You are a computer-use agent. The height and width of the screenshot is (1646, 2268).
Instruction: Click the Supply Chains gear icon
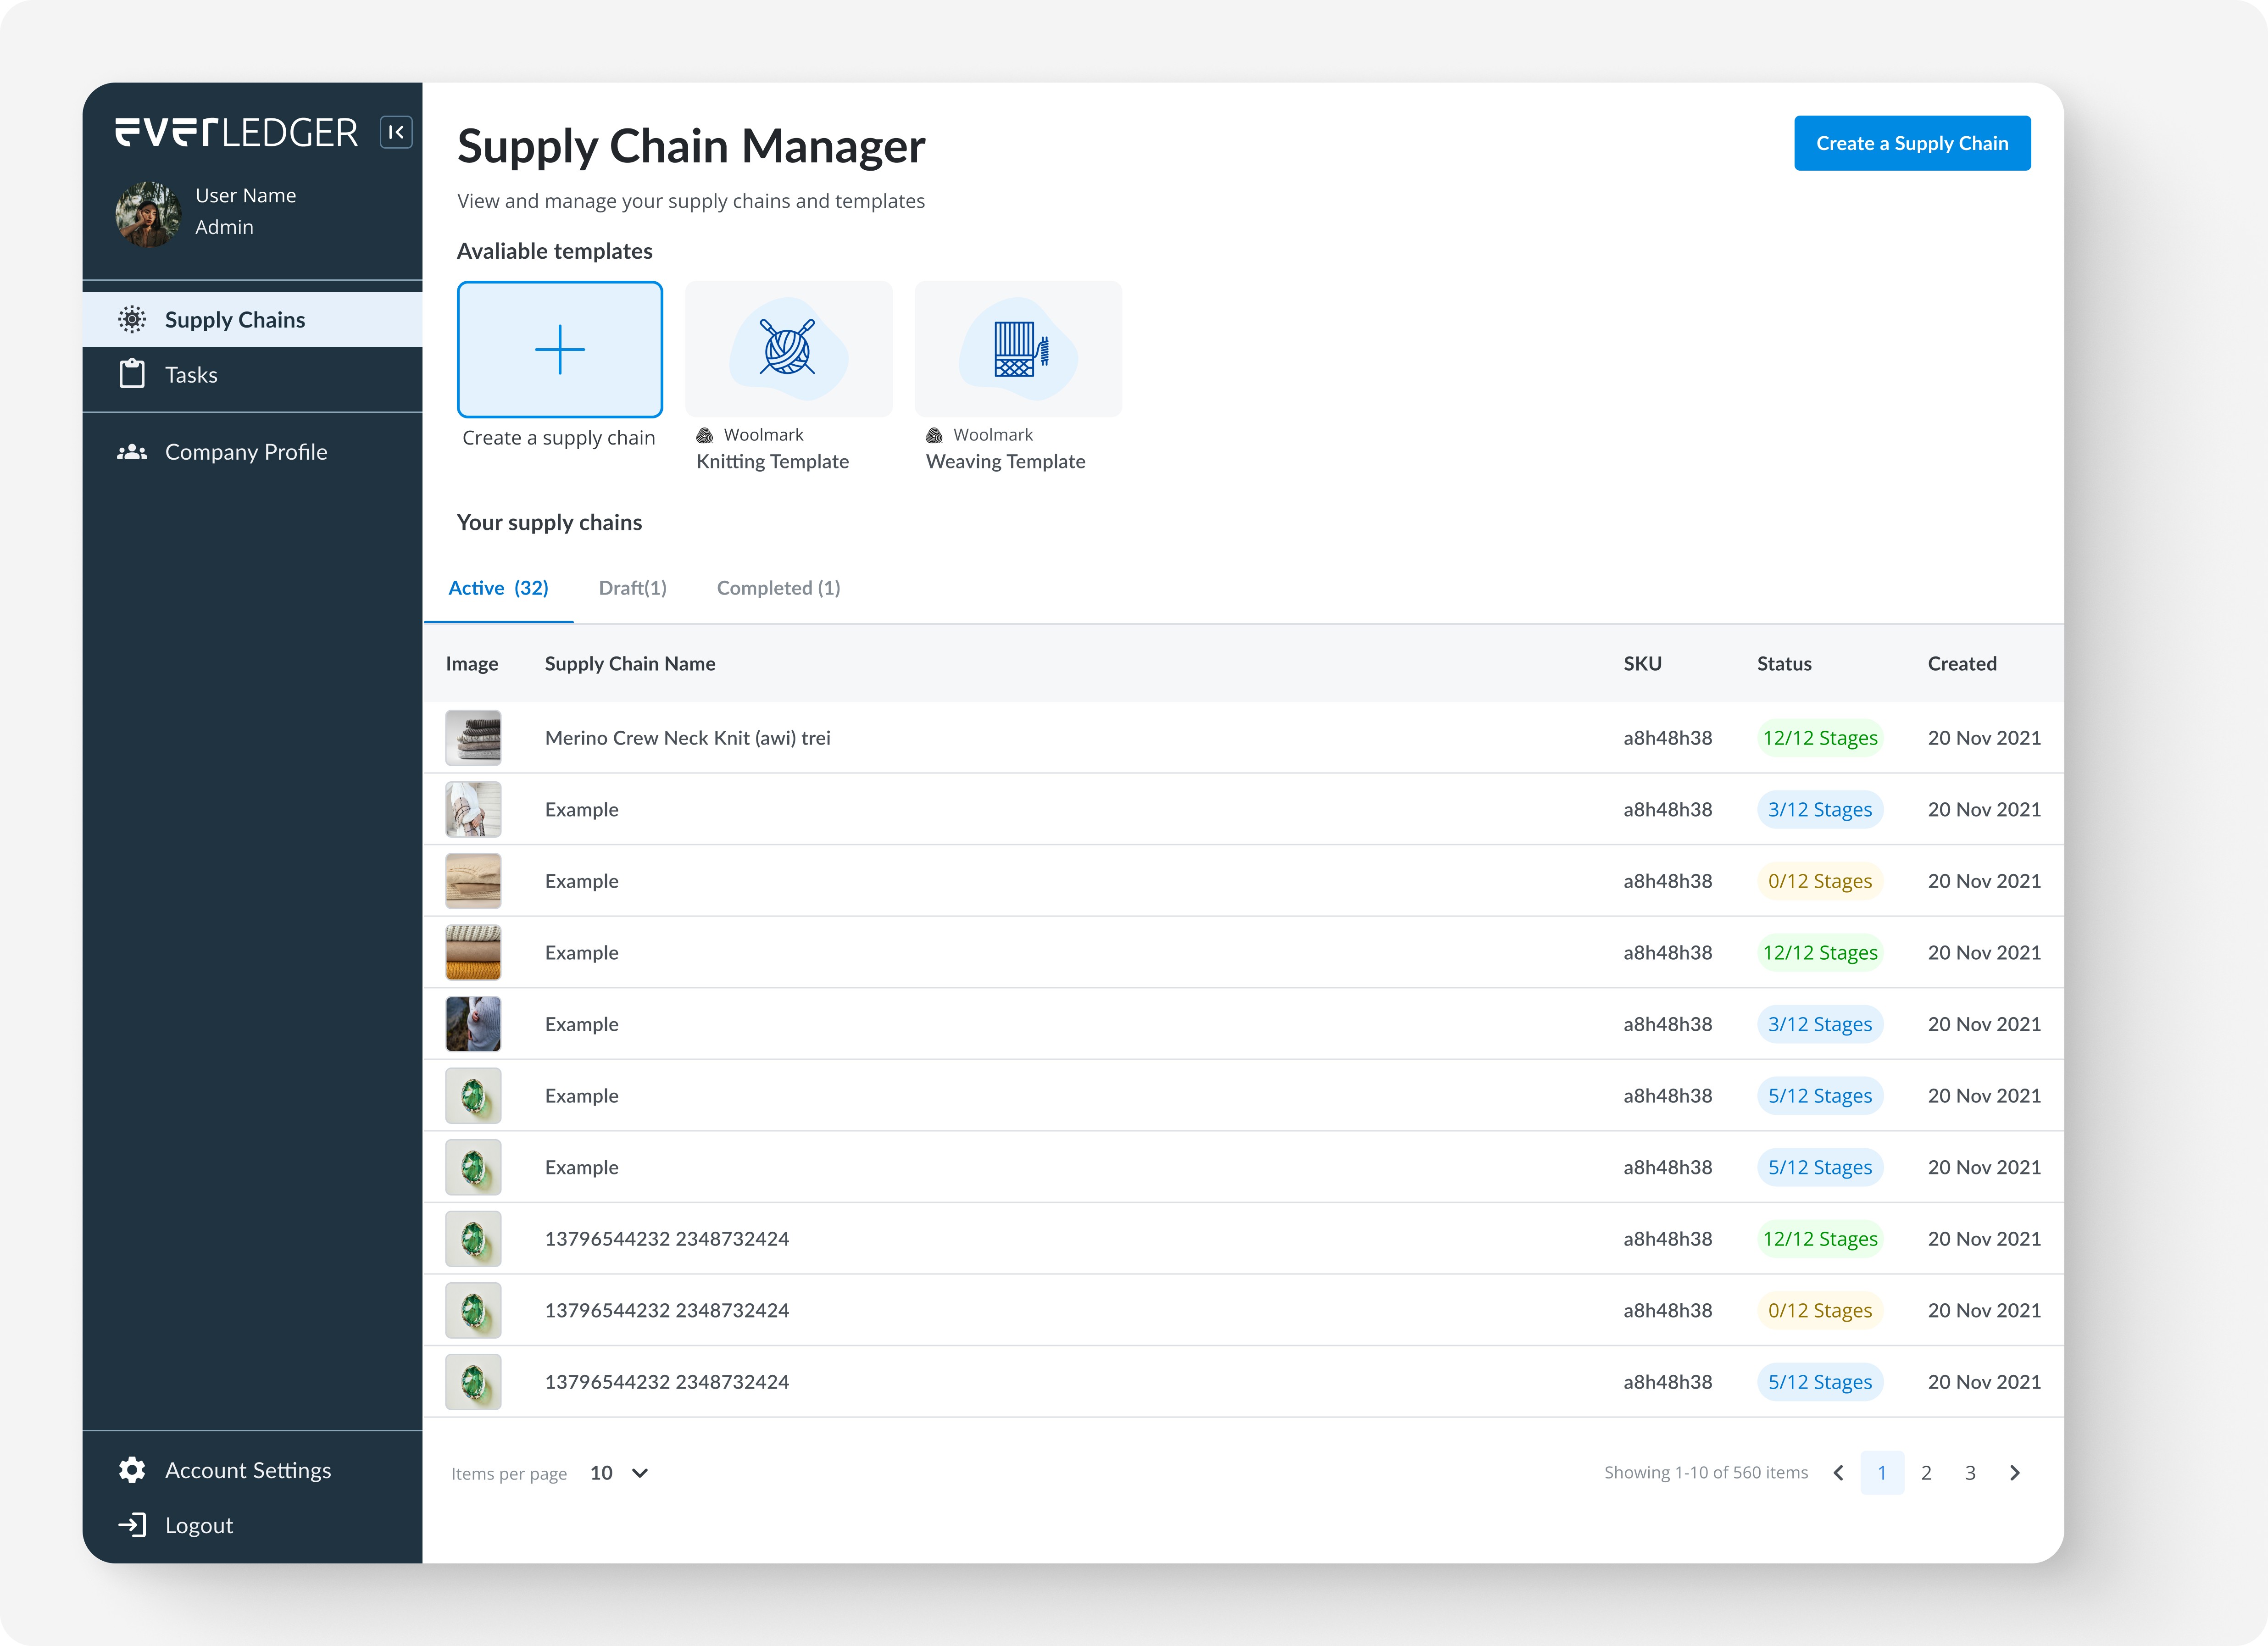coord(132,319)
